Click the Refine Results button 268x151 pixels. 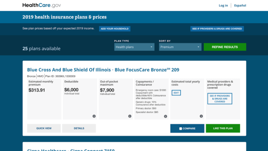225,47
